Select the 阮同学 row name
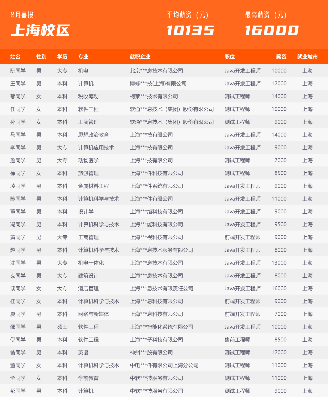 point(18,71)
